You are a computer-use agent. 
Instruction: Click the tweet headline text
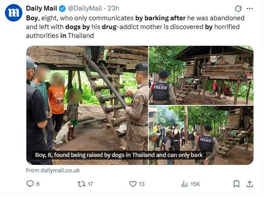point(132,27)
